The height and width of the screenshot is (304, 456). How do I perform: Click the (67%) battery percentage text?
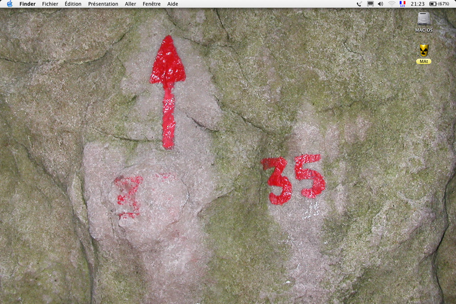[444, 4]
